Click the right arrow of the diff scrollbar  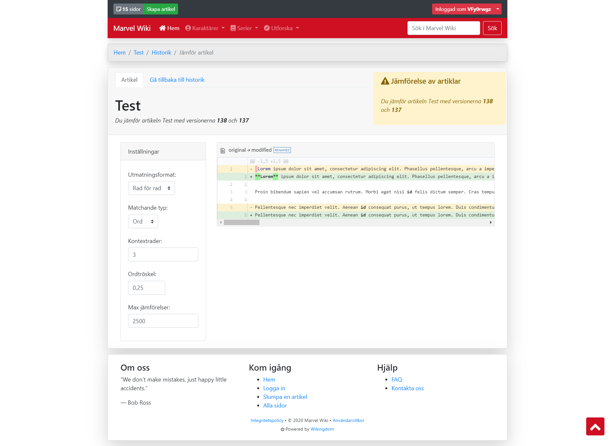tap(491, 223)
